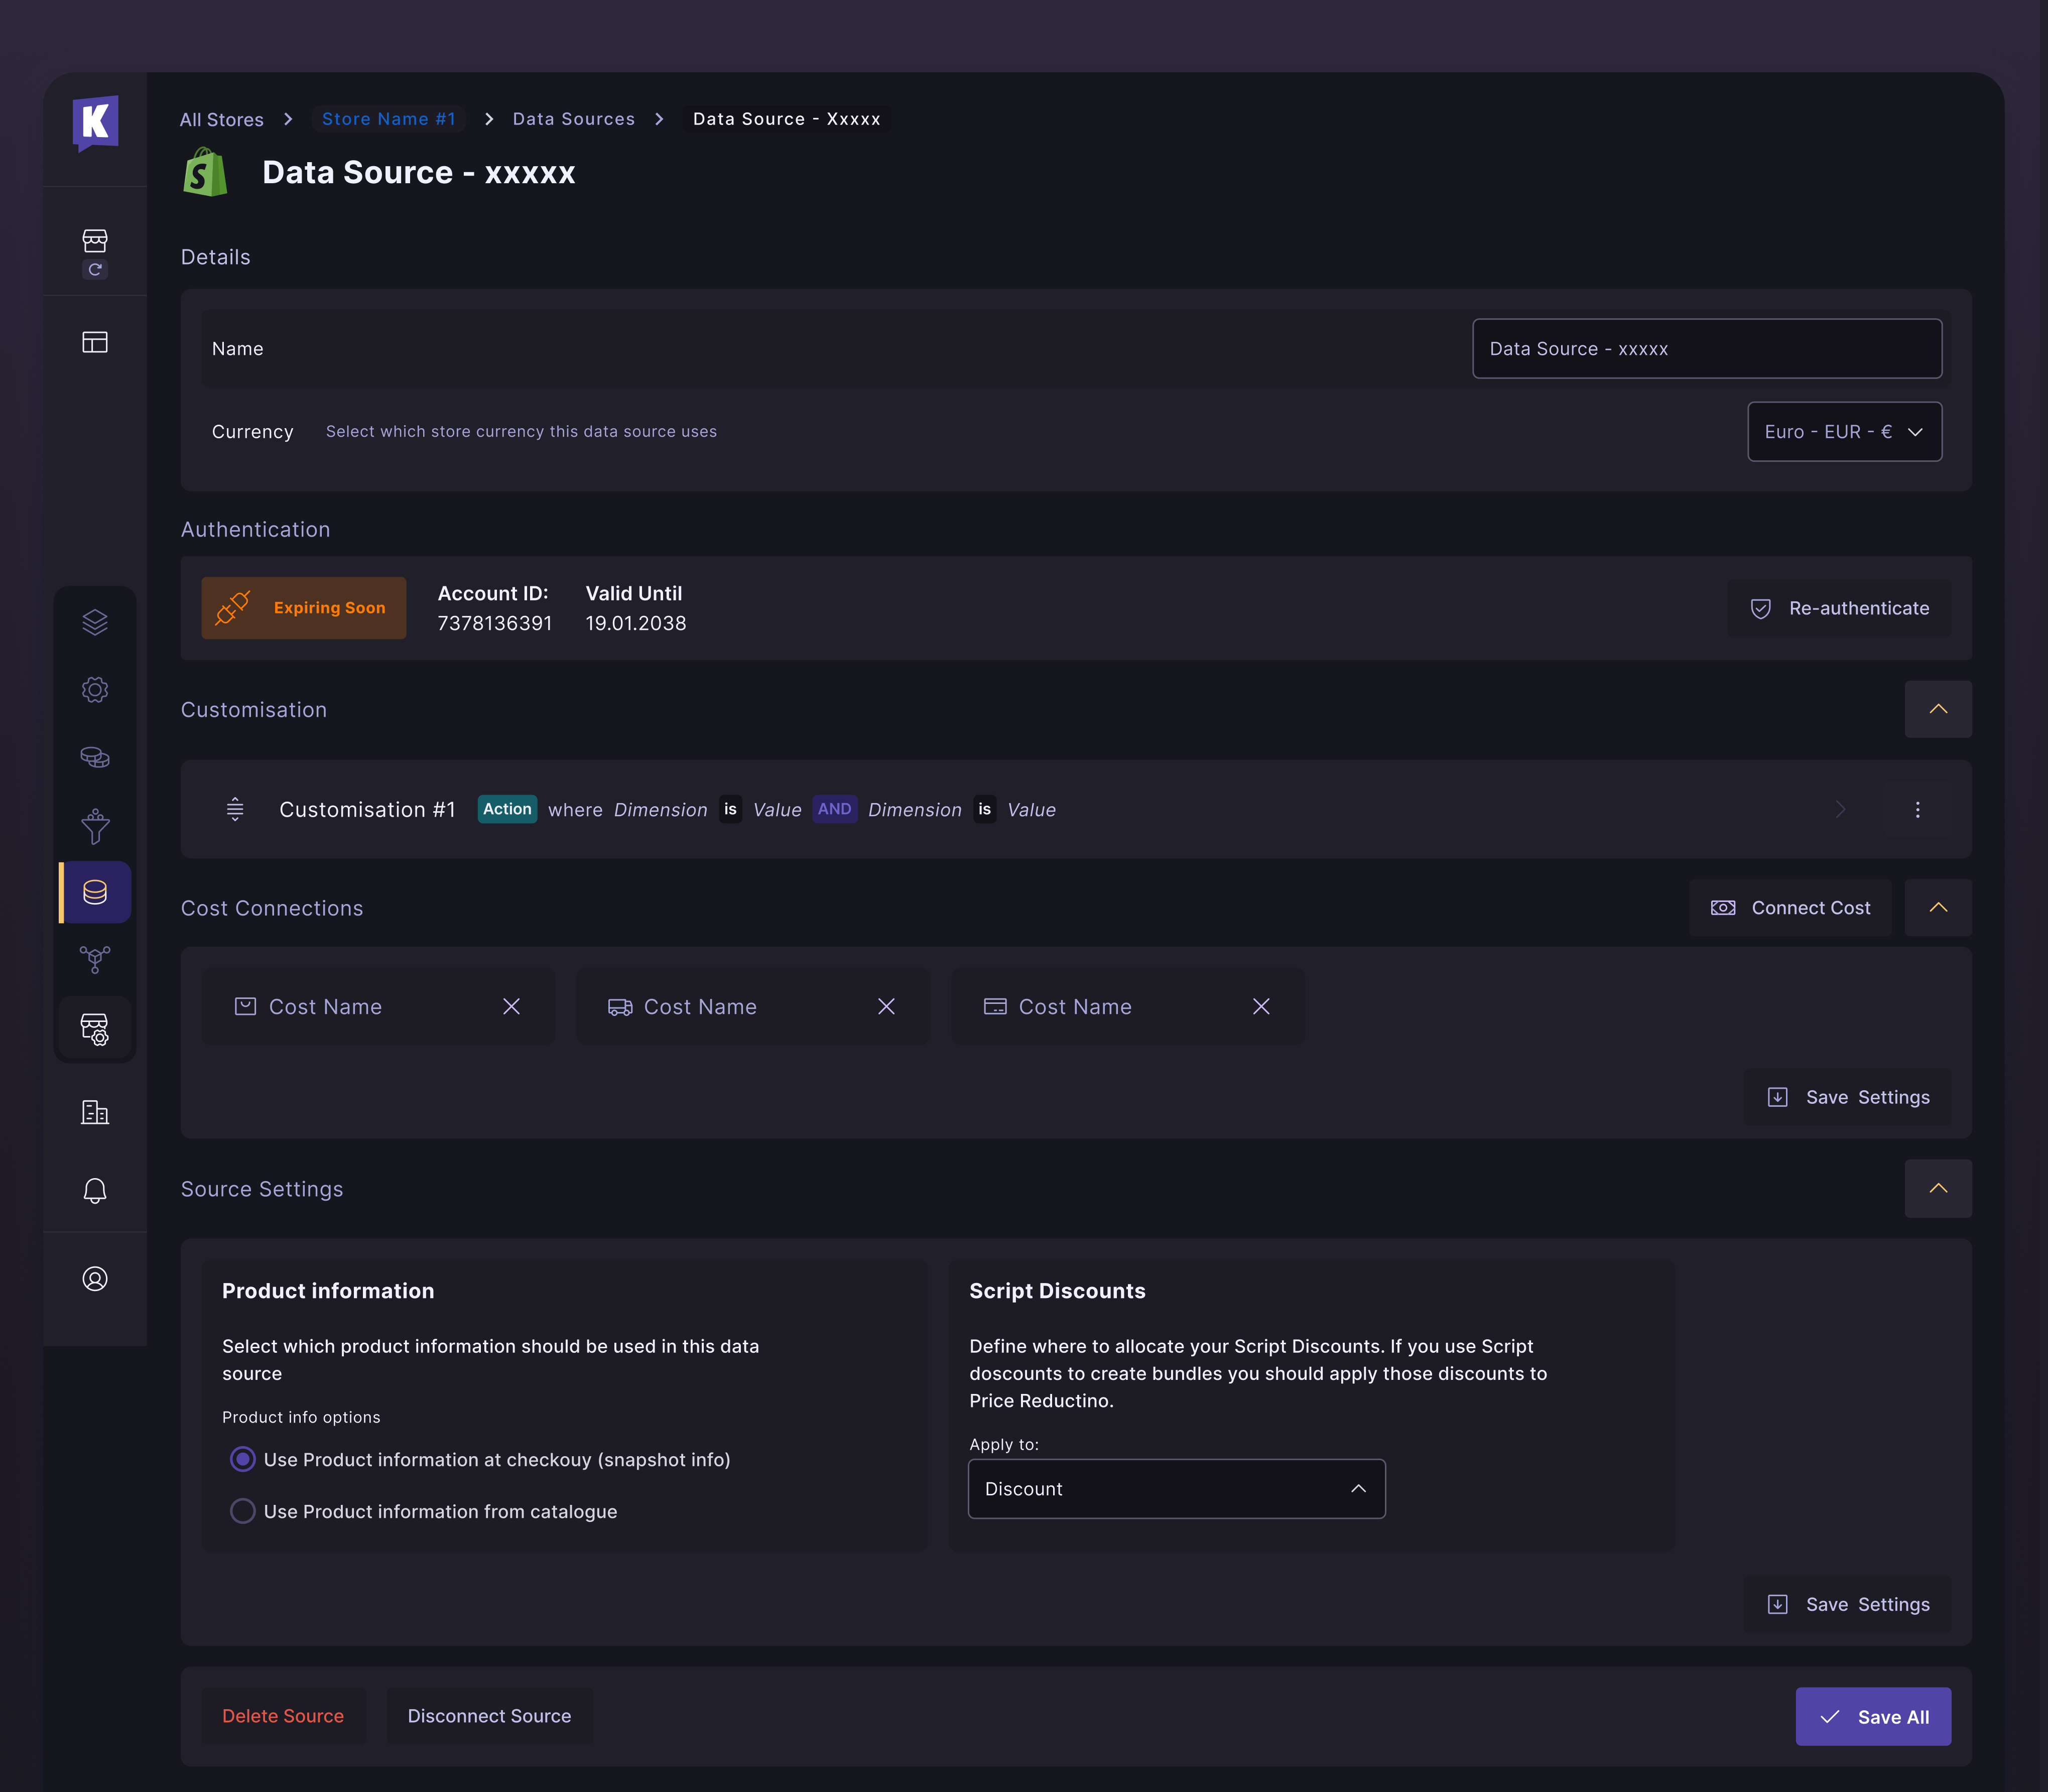
Task: Click the store refresh icon in sidebar
Action: click(95, 250)
